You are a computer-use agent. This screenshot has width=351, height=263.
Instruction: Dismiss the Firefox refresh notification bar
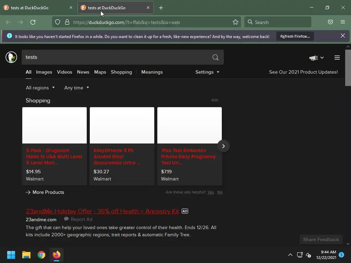click(x=343, y=36)
